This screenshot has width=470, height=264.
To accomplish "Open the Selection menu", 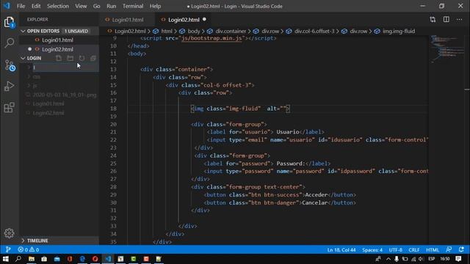I will point(58,6).
